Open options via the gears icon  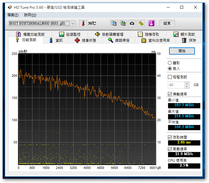[x=141, y=23]
